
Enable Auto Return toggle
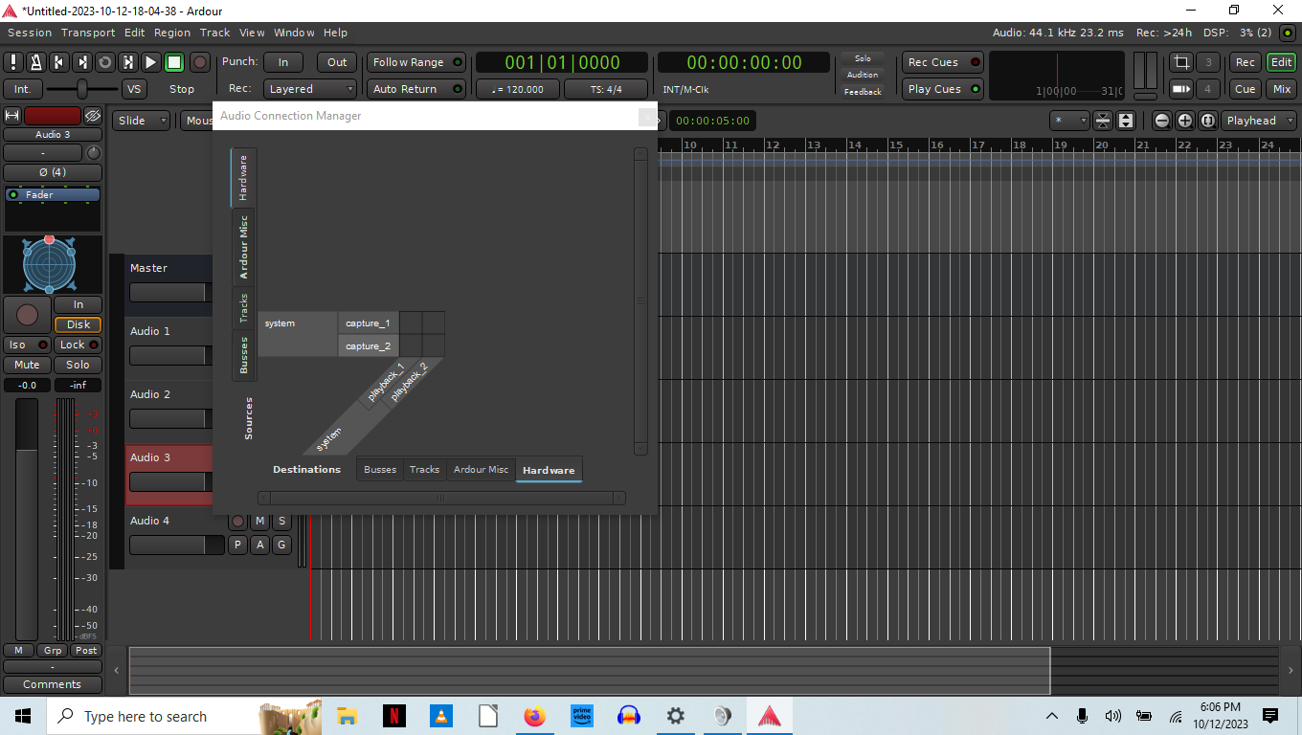coord(416,89)
